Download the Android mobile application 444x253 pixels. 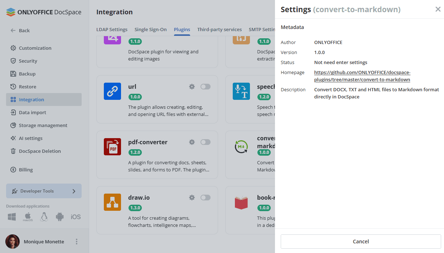(x=60, y=217)
